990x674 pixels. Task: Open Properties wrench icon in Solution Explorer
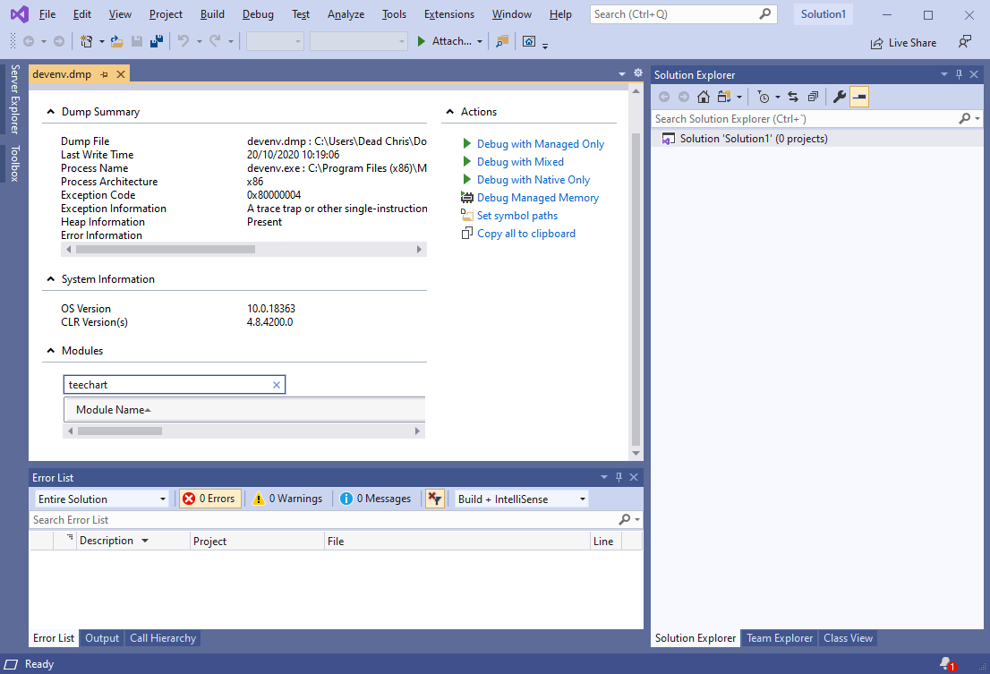coord(839,97)
